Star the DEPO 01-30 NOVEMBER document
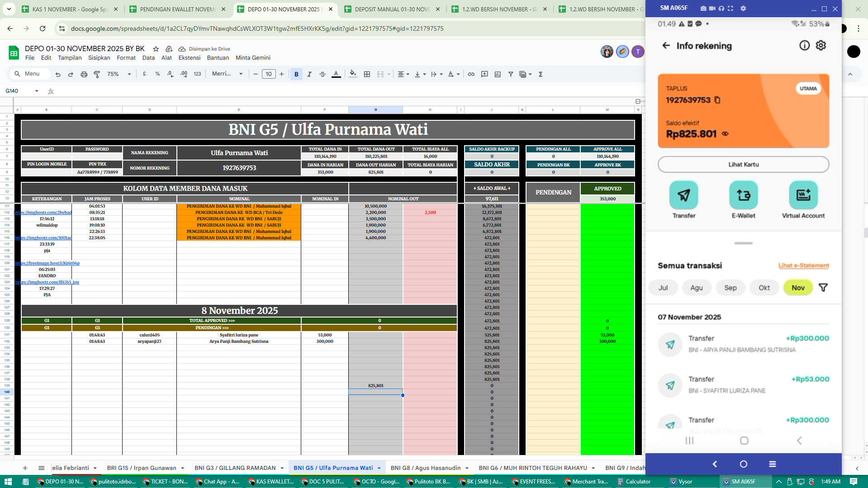 click(x=156, y=49)
